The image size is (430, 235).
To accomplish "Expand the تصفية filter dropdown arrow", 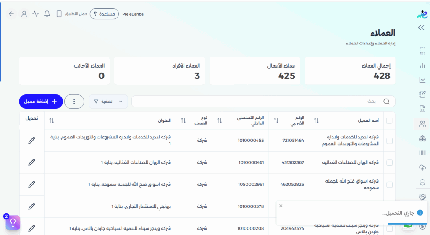I will pos(121,102).
